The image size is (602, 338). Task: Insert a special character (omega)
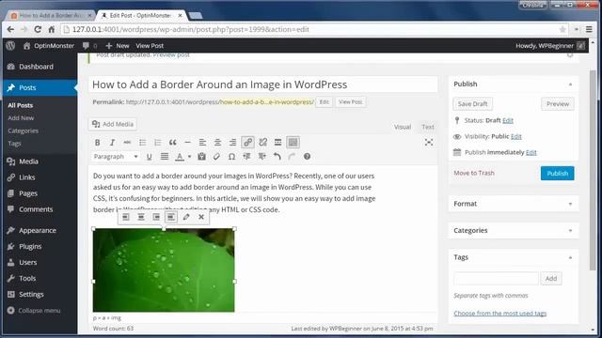coord(231,157)
